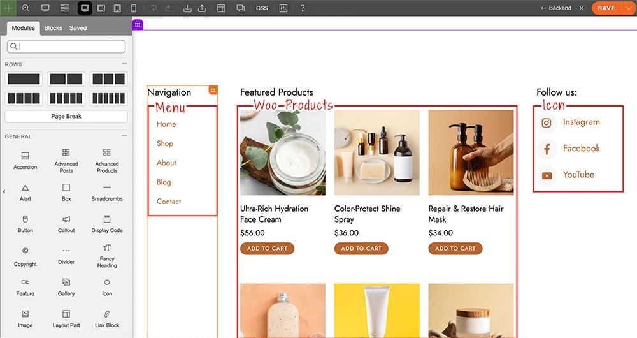Collapse the General modules section

[x=125, y=136]
